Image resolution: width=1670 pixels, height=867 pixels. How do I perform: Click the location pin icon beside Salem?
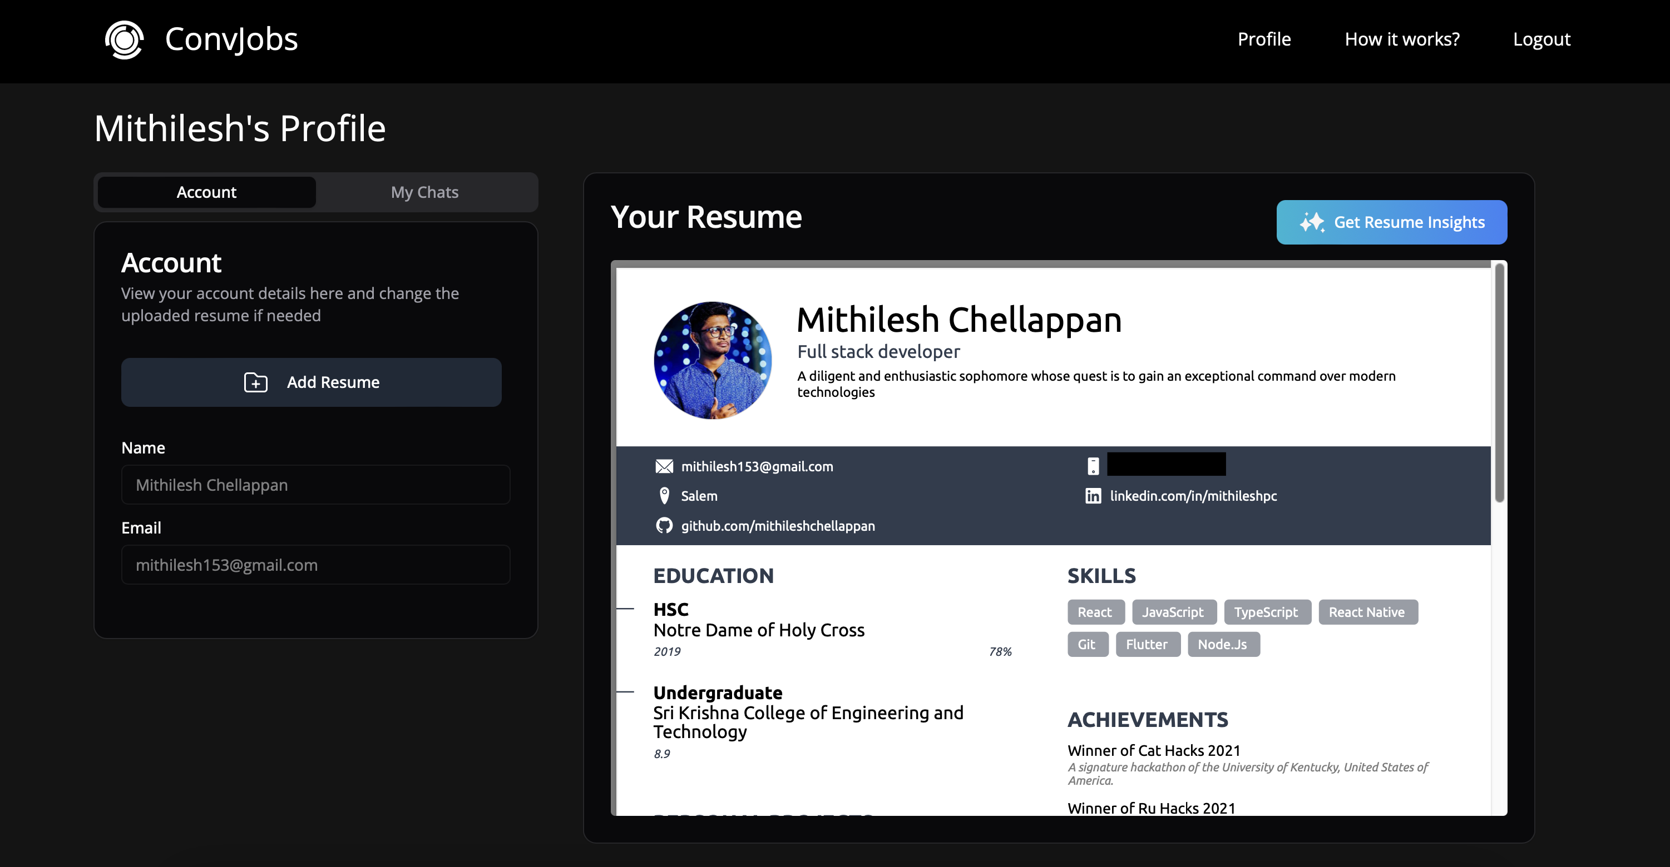(664, 496)
